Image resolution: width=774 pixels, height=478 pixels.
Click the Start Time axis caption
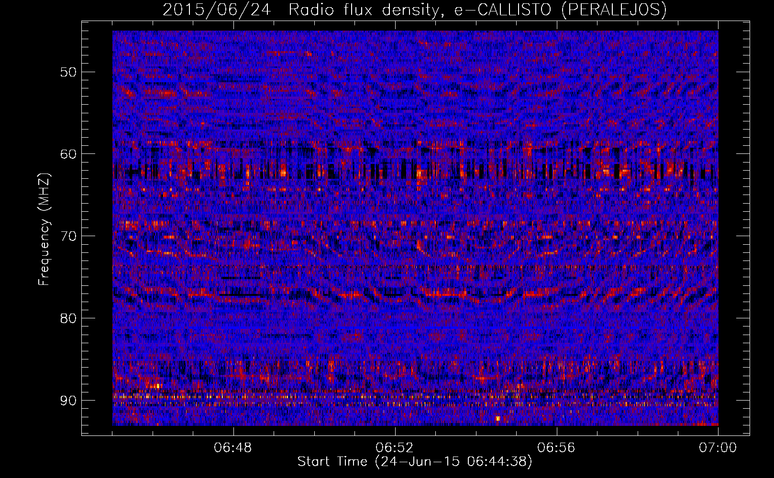tap(415, 462)
